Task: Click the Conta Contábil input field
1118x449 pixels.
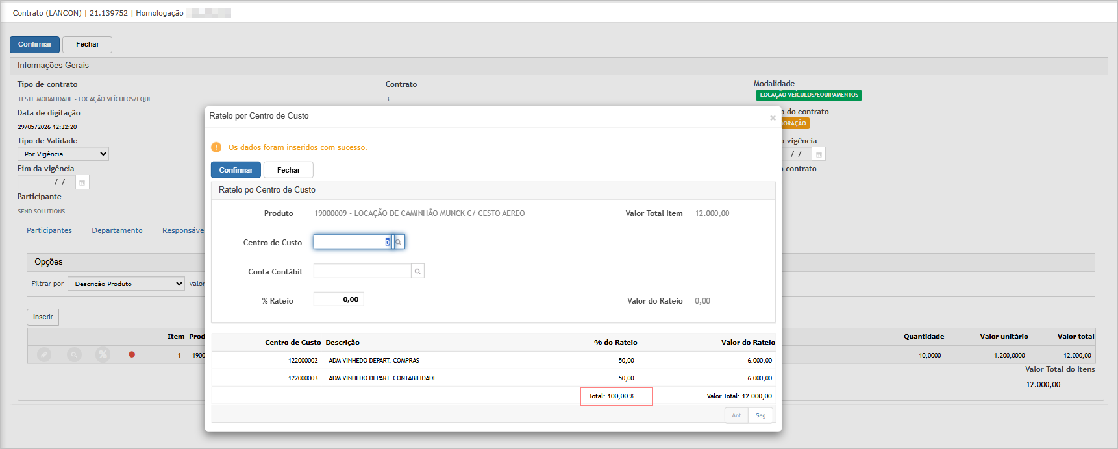Action: click(362, 271)
